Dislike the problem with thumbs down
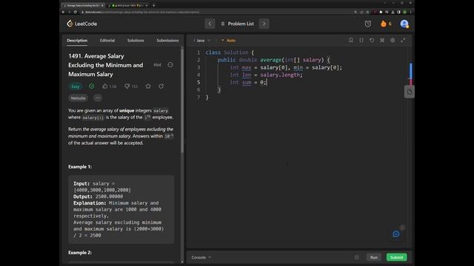Image resolution: width=474 pixels, height=266 pixels. (x=131, y=86)
